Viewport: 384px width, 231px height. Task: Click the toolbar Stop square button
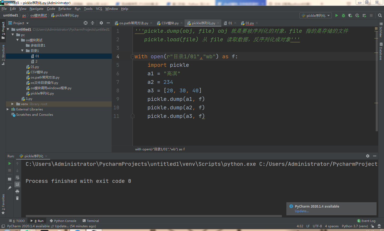tap(371, 15)
